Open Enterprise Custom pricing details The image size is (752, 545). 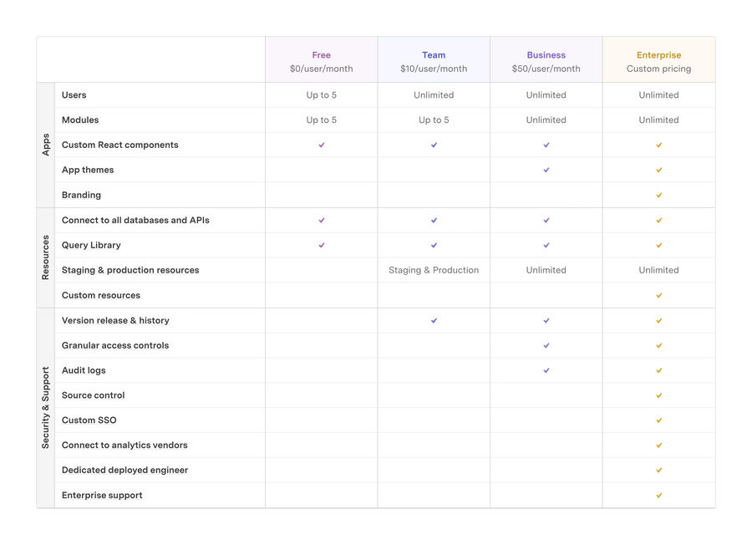658,61
